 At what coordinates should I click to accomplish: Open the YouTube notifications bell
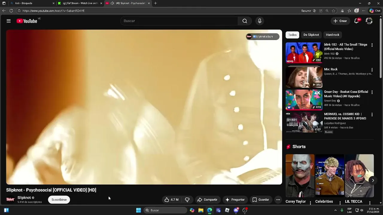coord(356,21)
